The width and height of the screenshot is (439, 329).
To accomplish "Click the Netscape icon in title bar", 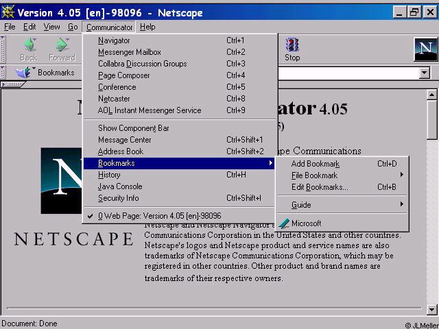I will [8, 12].
